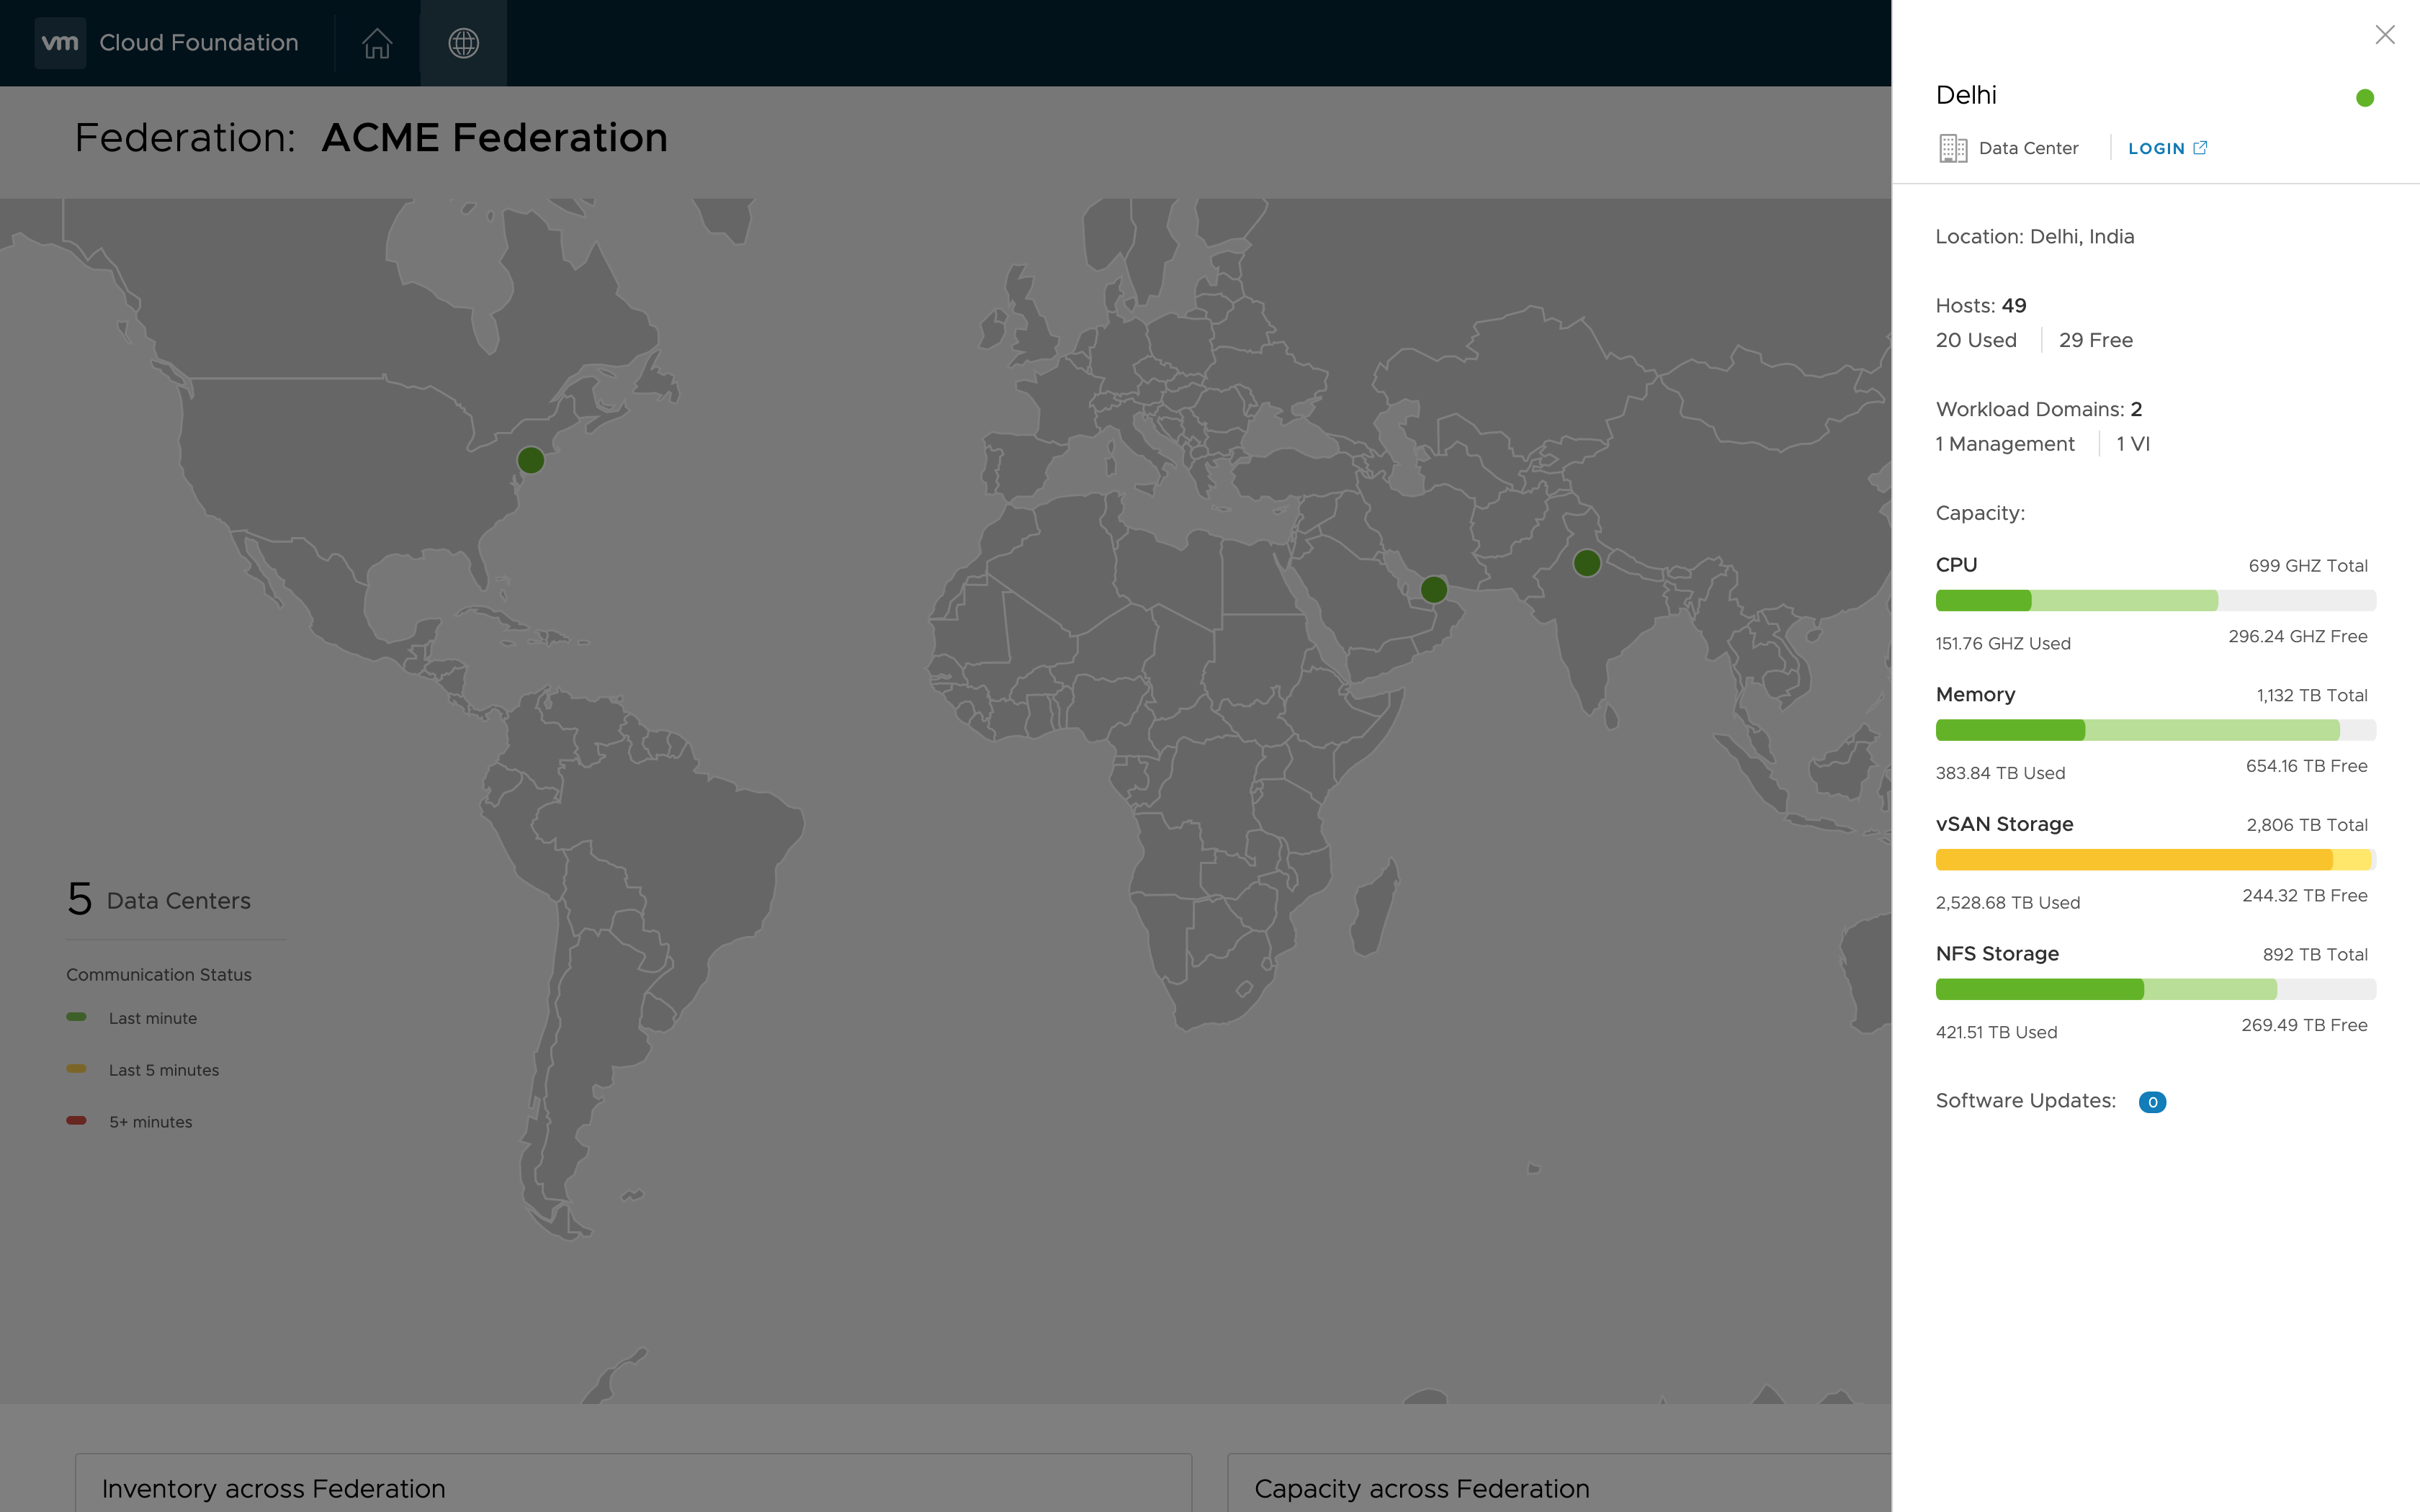Click the Software Updates count badge

pos(2152,1102)
